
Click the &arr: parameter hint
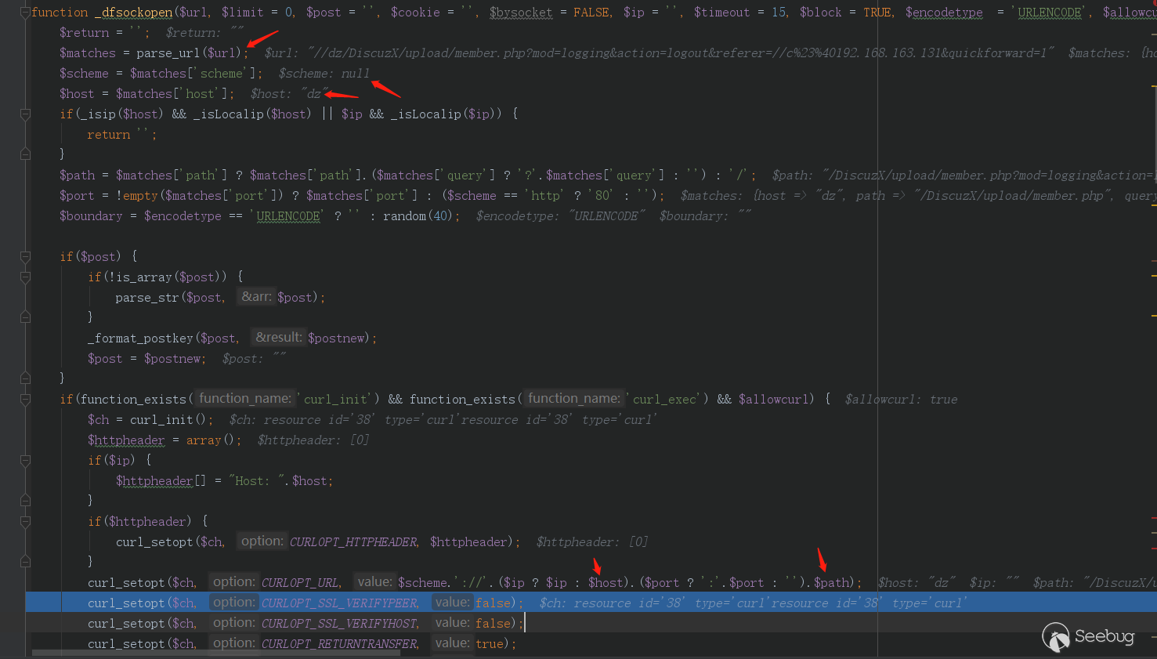tap(256, 297)
